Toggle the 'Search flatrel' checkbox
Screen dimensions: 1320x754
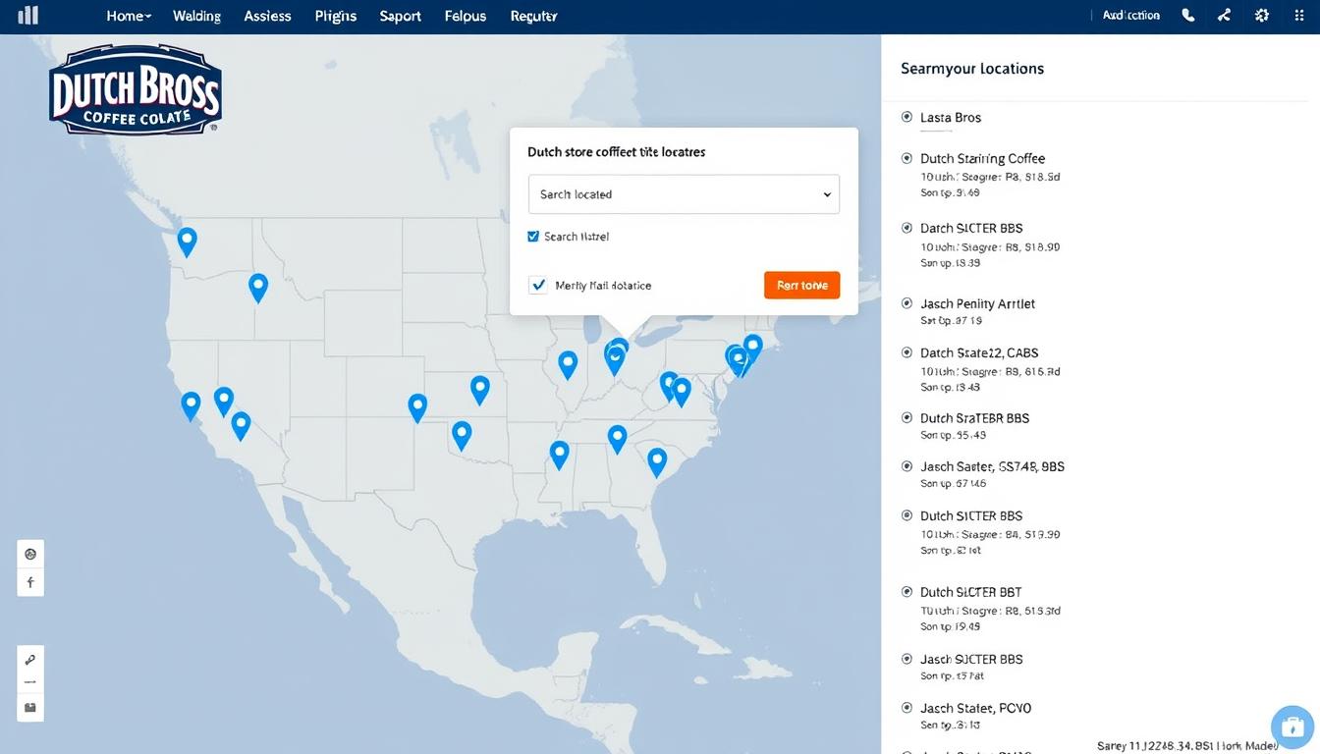tap(533, 237)
